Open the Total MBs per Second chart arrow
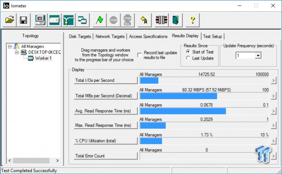This screenshot has width=282, height=174. [273, 96]
